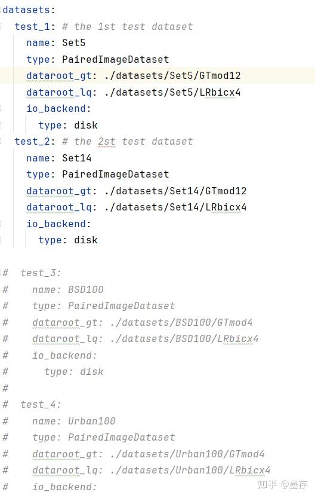This screenshot has height=498, width=315.
Task: Click the commented './datasets/BSD100/LRbicx4' path
Action: (x=184, y=338)
